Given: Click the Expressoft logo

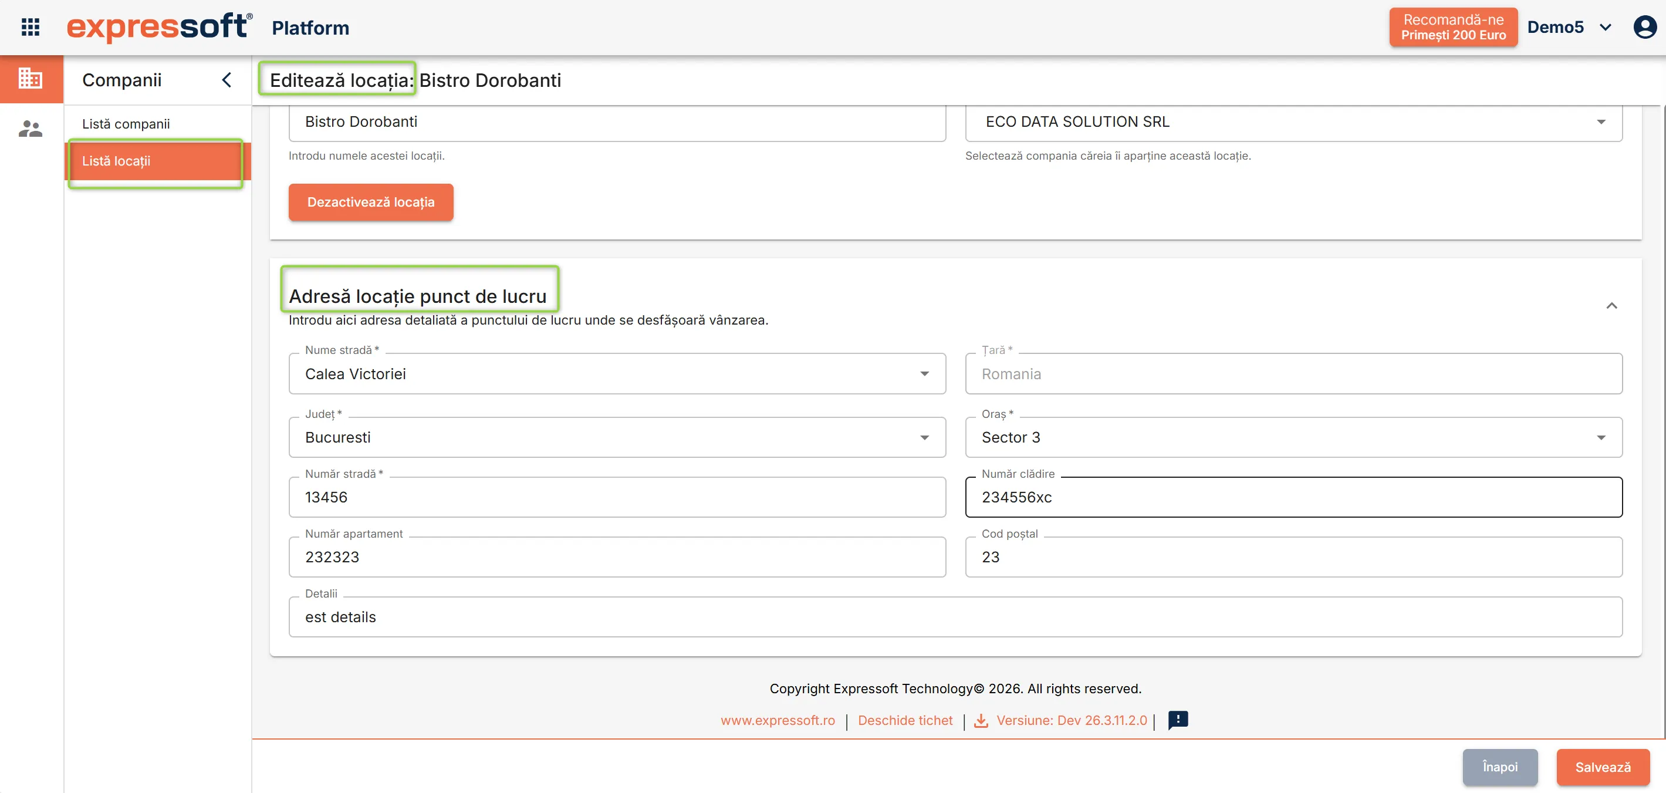Looking at the screenshot, I should click(x=160, y=27).
